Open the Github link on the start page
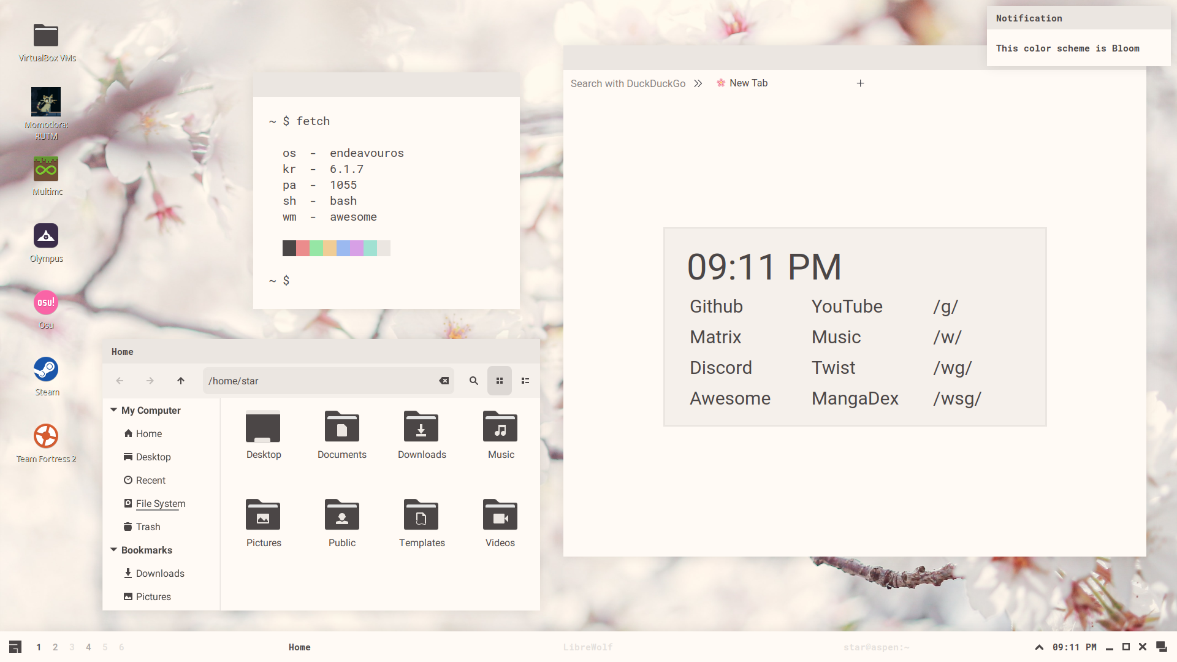 click(x=716, y=306)
